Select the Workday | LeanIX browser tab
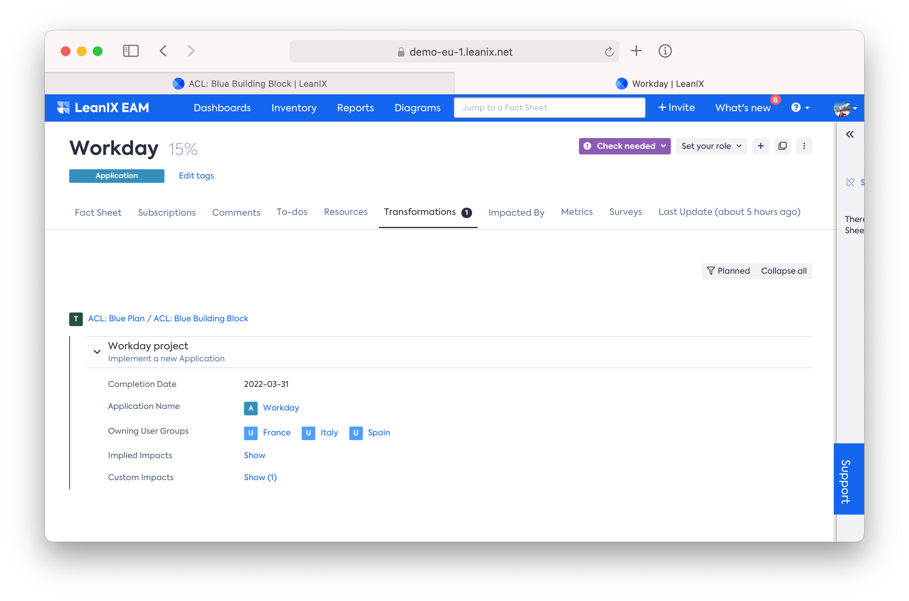 (659, 84)
